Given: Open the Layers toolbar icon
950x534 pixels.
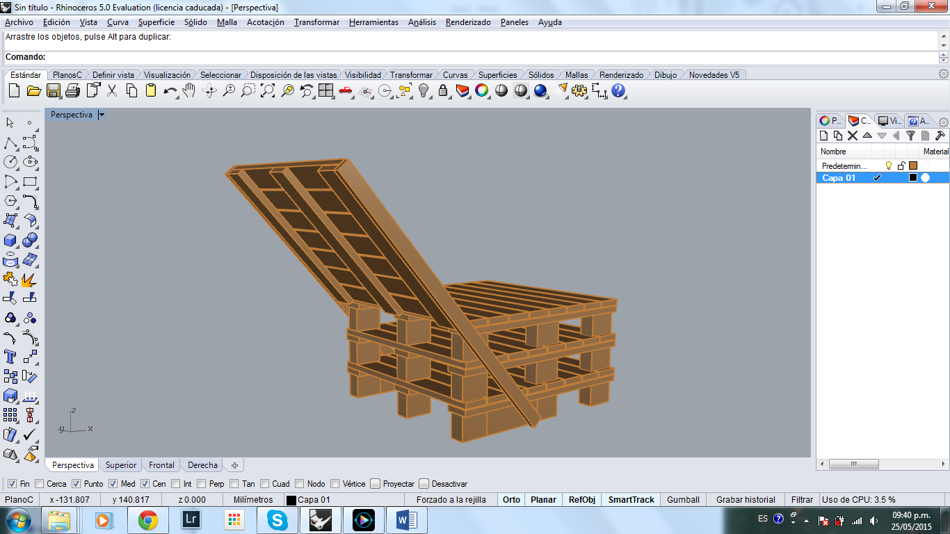Looking at the screenshot, I should point(462,90).
